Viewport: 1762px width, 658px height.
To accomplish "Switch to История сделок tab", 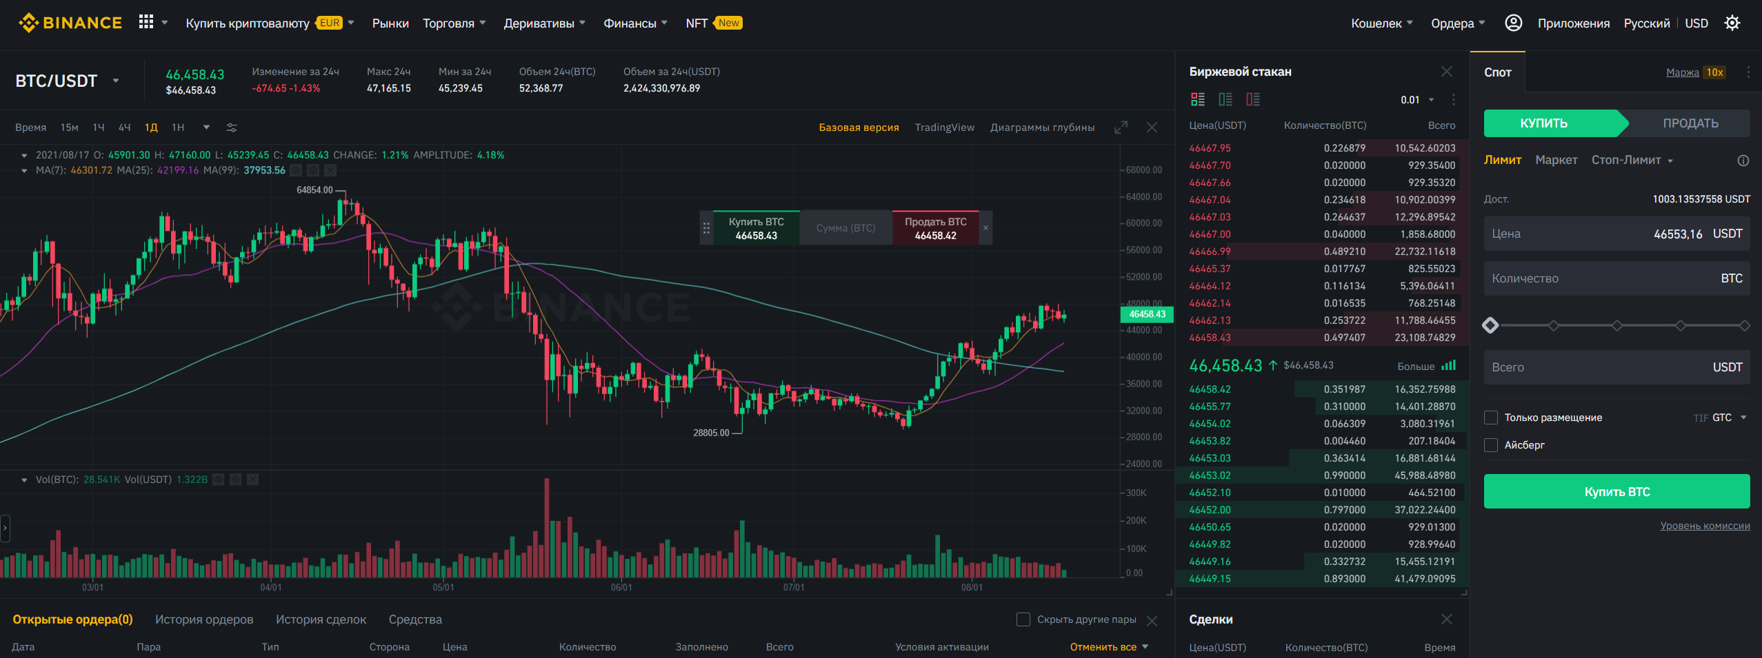I will point(321,619).
